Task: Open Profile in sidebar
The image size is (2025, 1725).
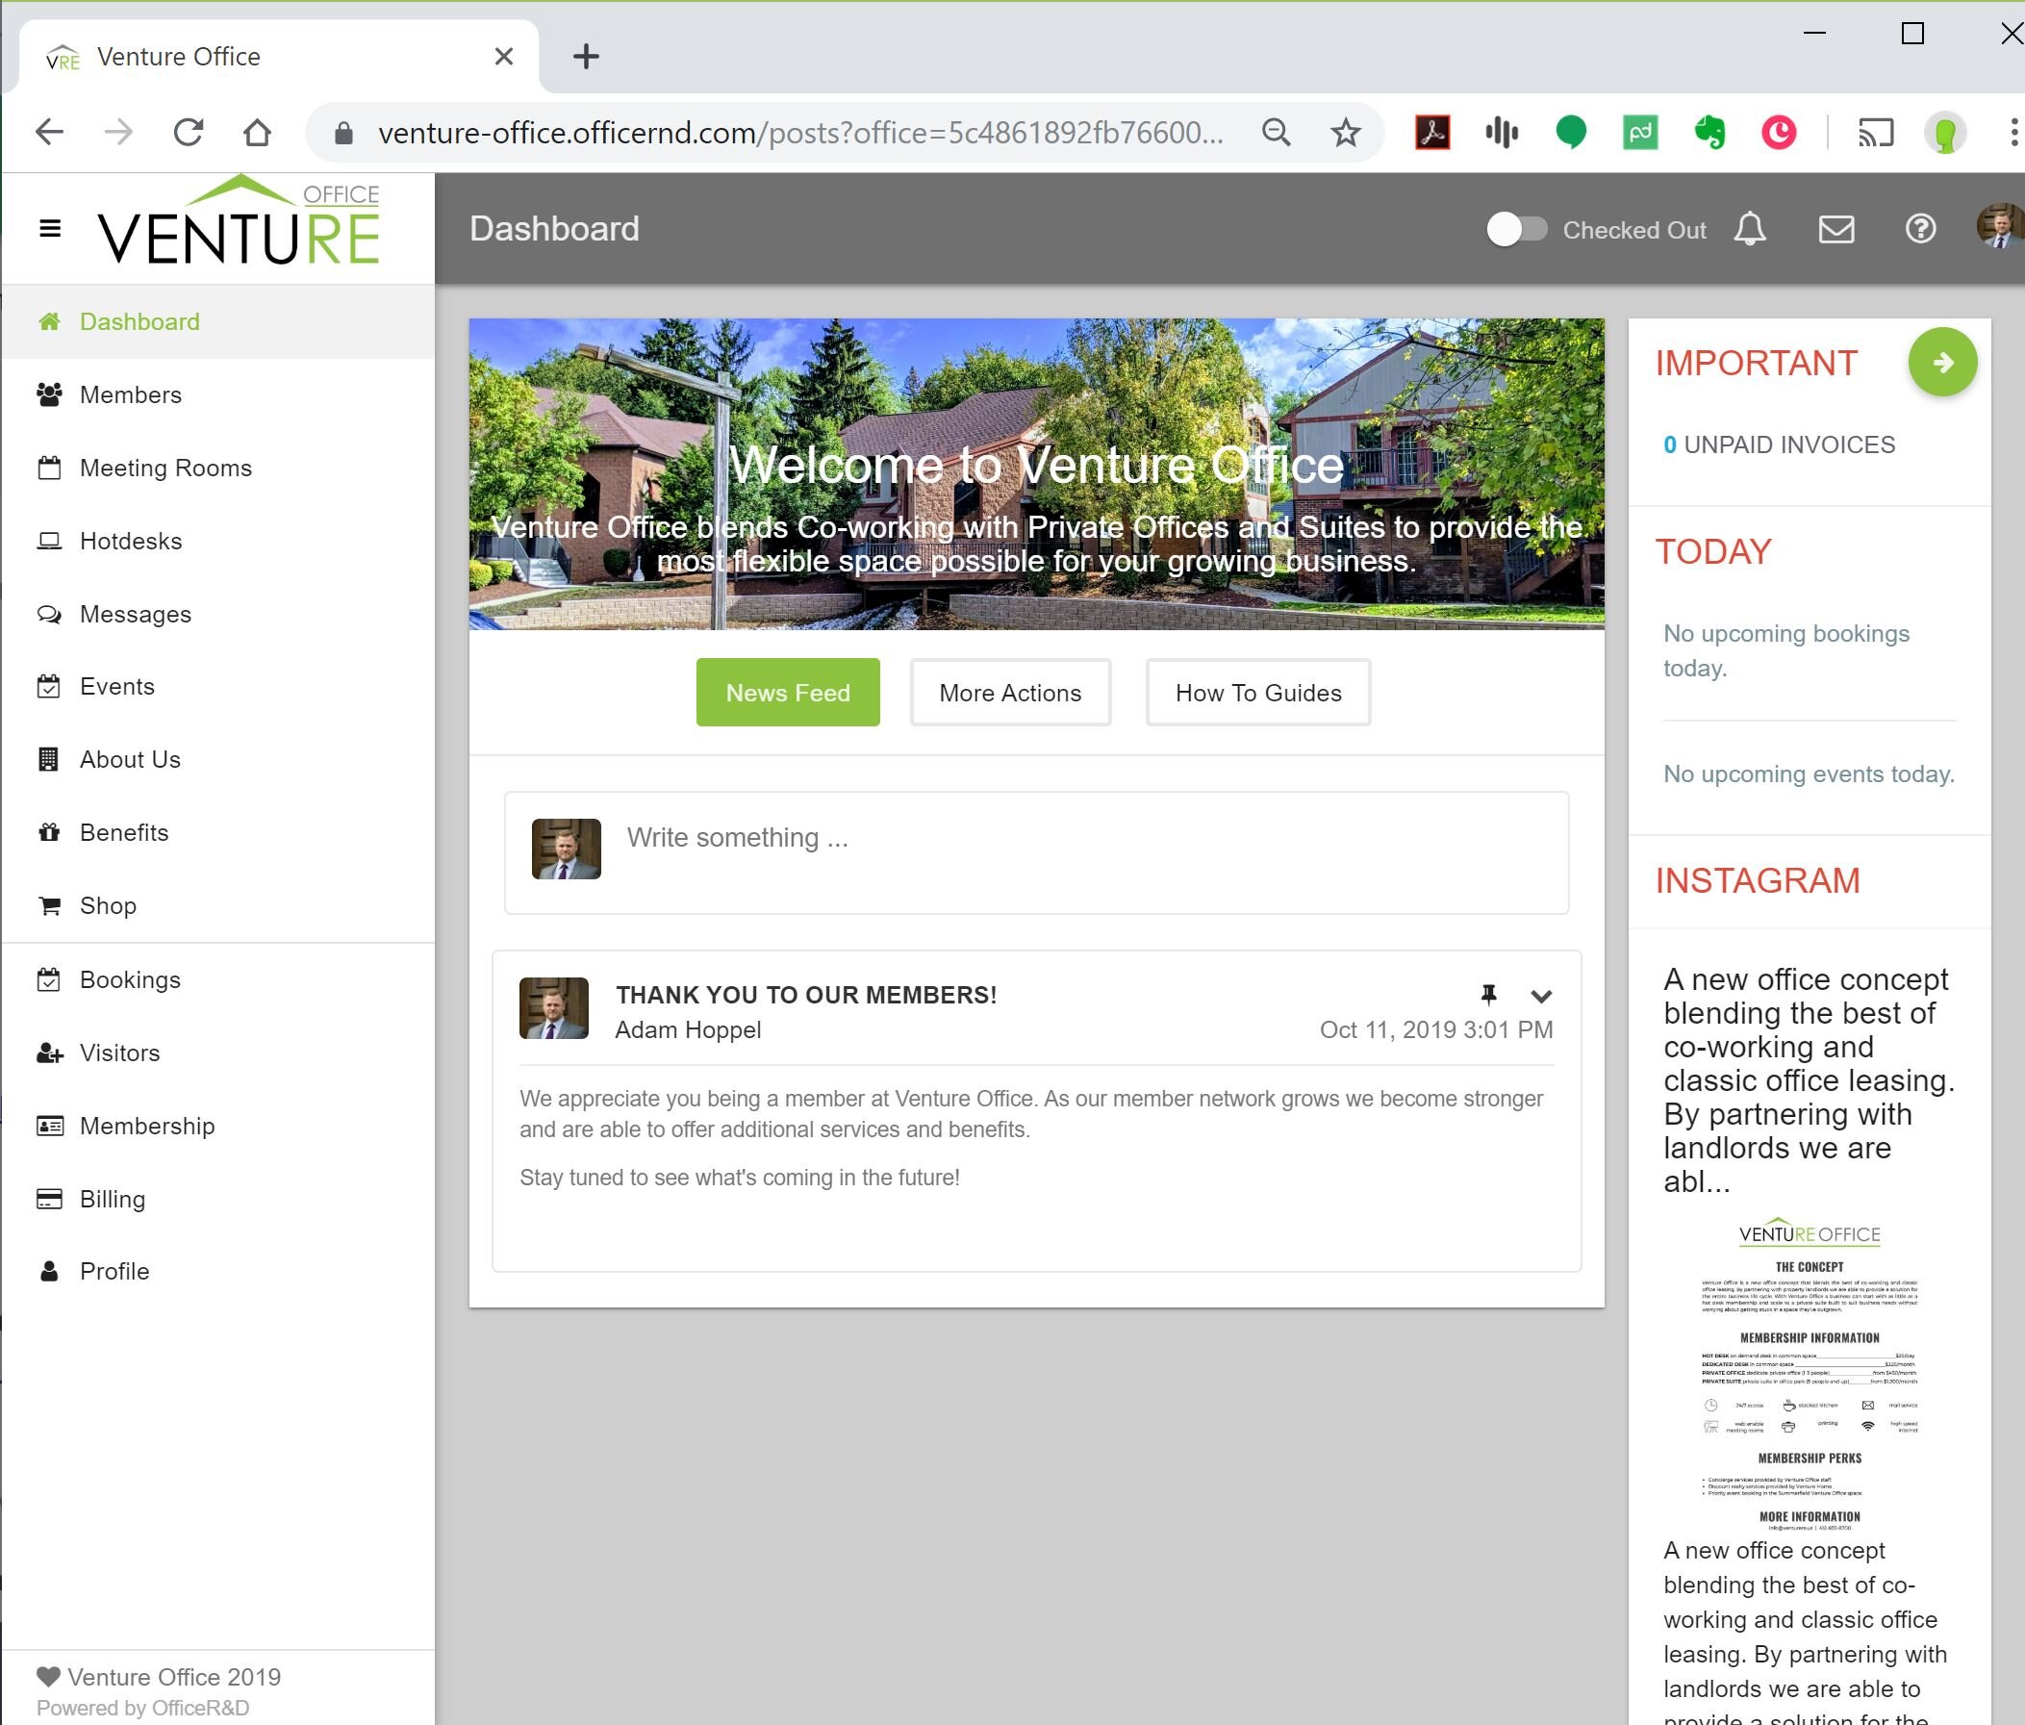Action: (218, 1272)
